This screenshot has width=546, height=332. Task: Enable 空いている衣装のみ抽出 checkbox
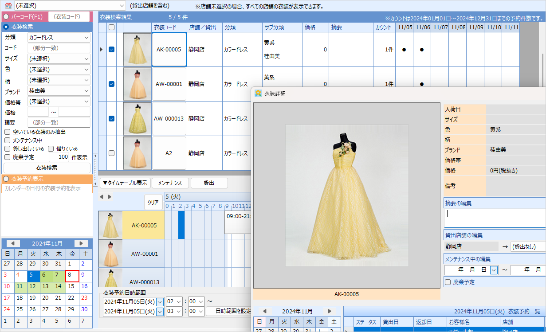coord(8,132)
